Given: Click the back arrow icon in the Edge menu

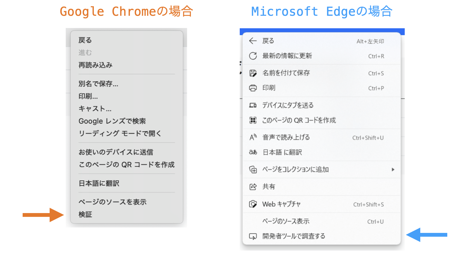Looking at the screenshot, I should pyautogui.click(x=253, y=41).
